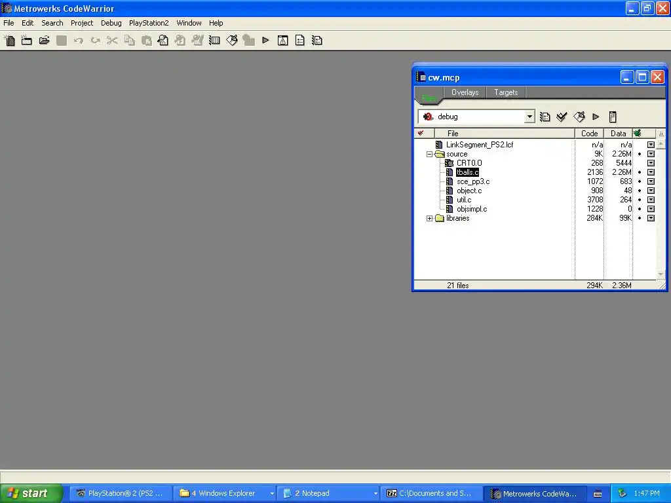671x503 pixels.
Task: Click the Start button
Action: (31, 493)
